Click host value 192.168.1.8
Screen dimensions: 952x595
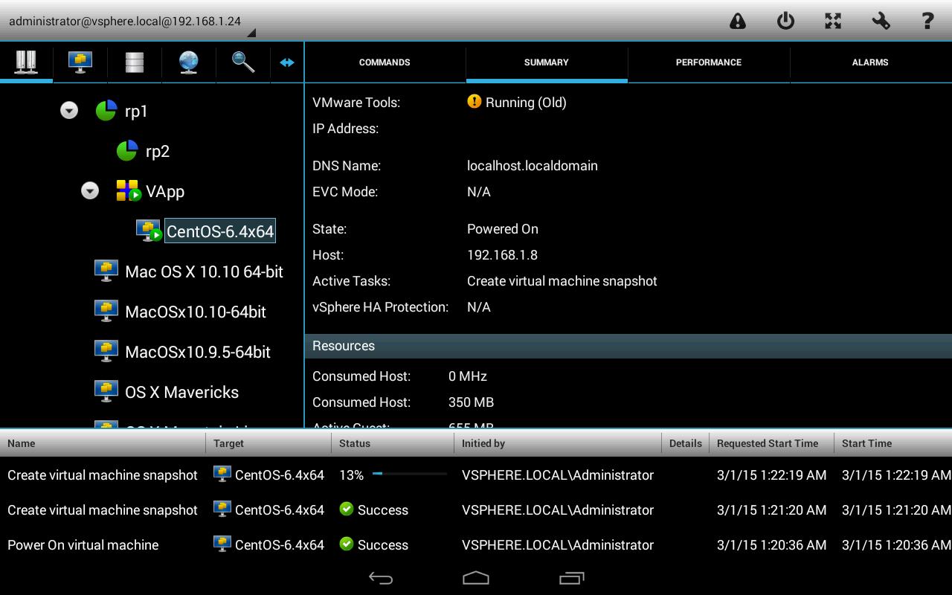[x=502, y=255]
